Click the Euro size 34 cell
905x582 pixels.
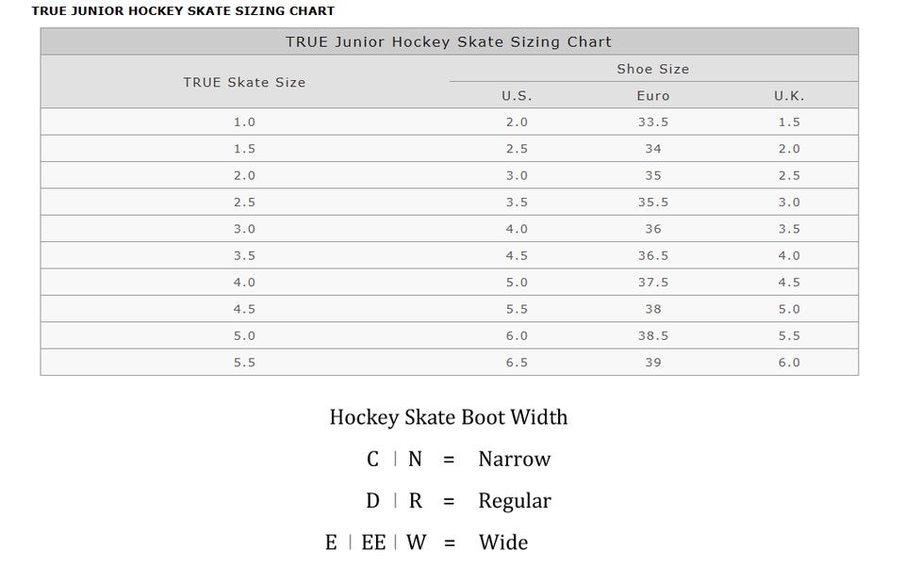pos(652,149)
